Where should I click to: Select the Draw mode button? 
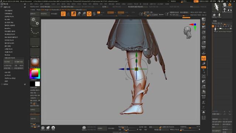[x=68, y=14]
